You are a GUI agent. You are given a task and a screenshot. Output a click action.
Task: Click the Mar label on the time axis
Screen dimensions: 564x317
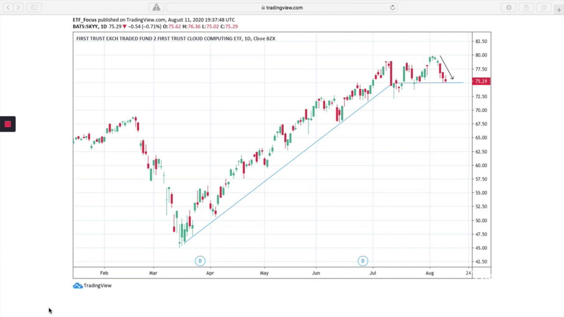pos(153,273)
